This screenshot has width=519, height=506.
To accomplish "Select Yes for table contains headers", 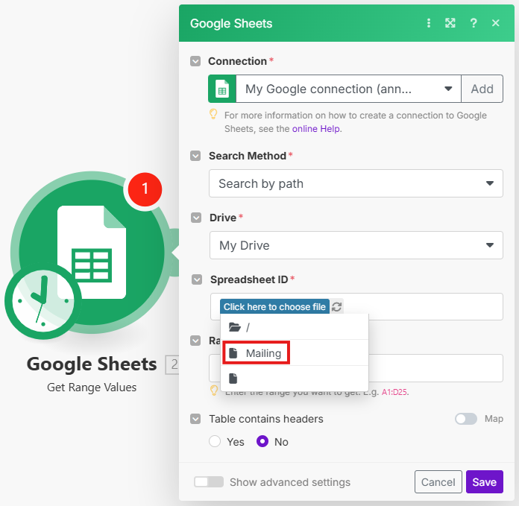I will pos(216,442).
